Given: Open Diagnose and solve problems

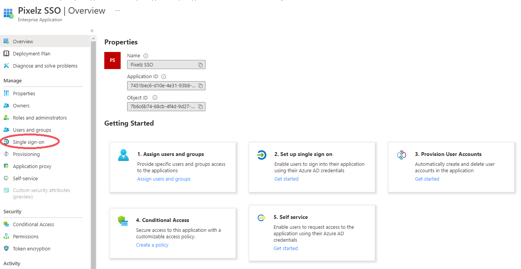Looking at the screenshot, I should [45, 66].
